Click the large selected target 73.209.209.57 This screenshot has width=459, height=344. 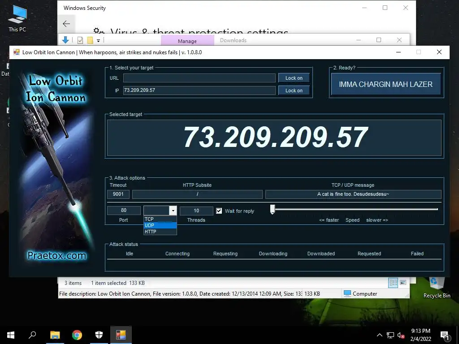(x=275, y=137)
